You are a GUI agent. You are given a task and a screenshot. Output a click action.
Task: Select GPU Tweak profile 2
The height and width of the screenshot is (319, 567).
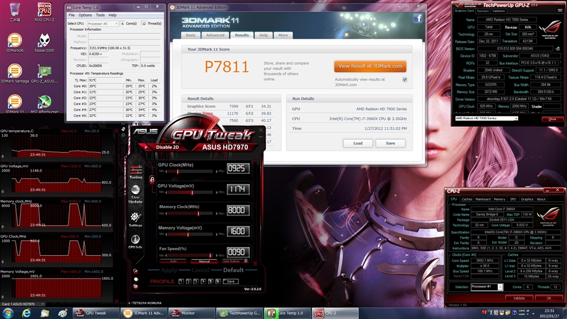[x=188, y=281]
